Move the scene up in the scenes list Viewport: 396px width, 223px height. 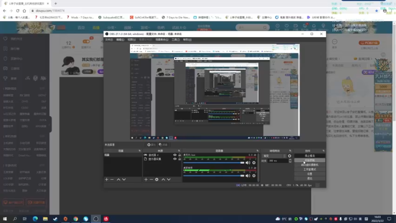[x=118, y=179]
